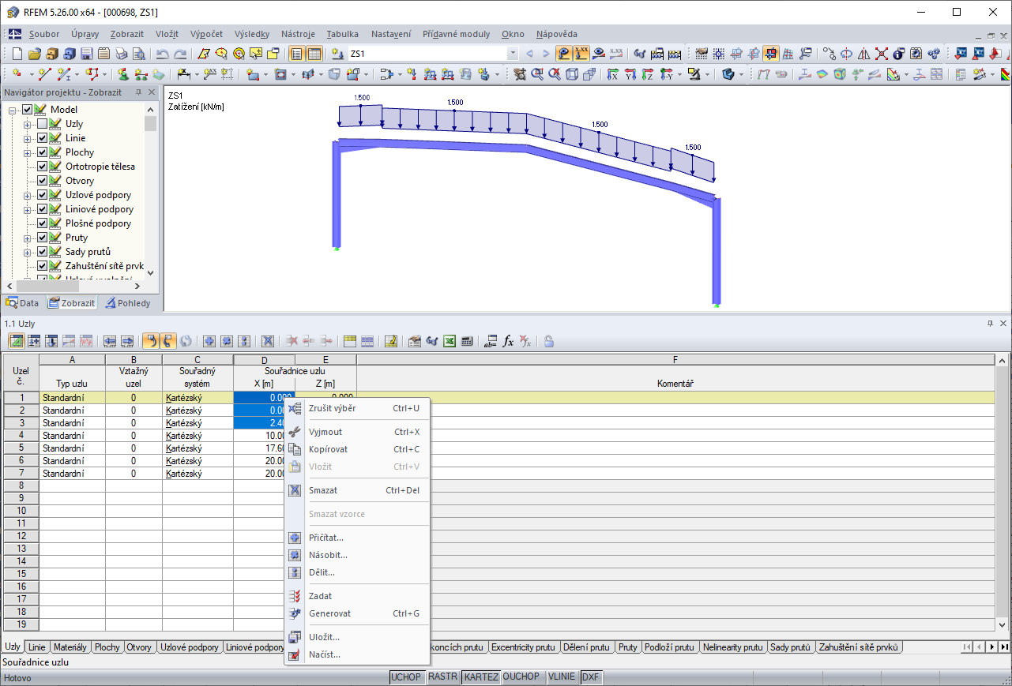The width and height of the screenshot is (1012, 686).
Task: Switch to Zobrazit navigator tab
Action: (71, 303)
